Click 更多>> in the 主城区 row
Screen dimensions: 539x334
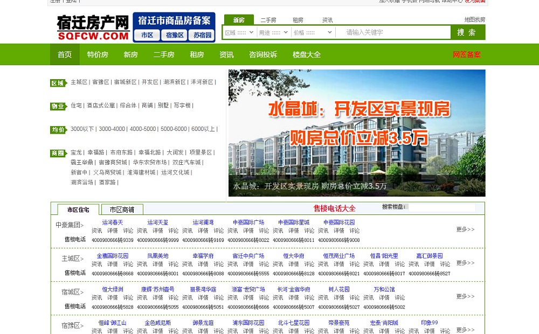tap(466, 263)
